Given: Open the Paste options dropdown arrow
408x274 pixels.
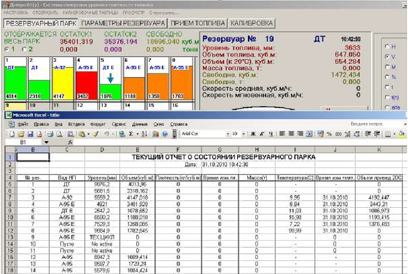Looking at the screenshot, I should point(88,134).
